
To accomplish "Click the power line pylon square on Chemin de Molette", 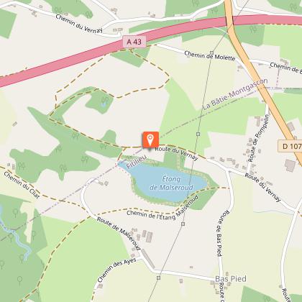I will point(211,52).
